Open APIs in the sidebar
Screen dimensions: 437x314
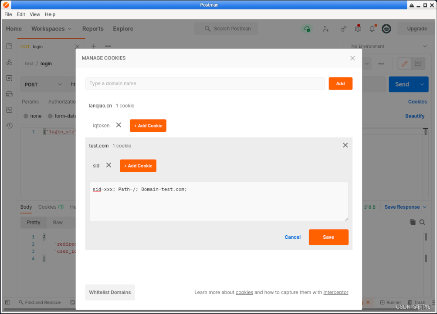(9, 62)
